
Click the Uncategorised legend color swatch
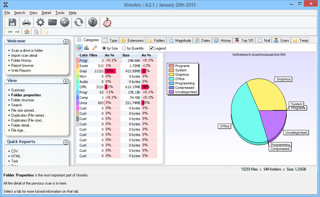point(171,92)
